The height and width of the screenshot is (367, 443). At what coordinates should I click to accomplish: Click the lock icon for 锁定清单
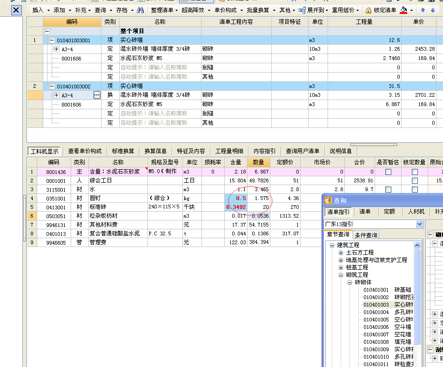368,10
